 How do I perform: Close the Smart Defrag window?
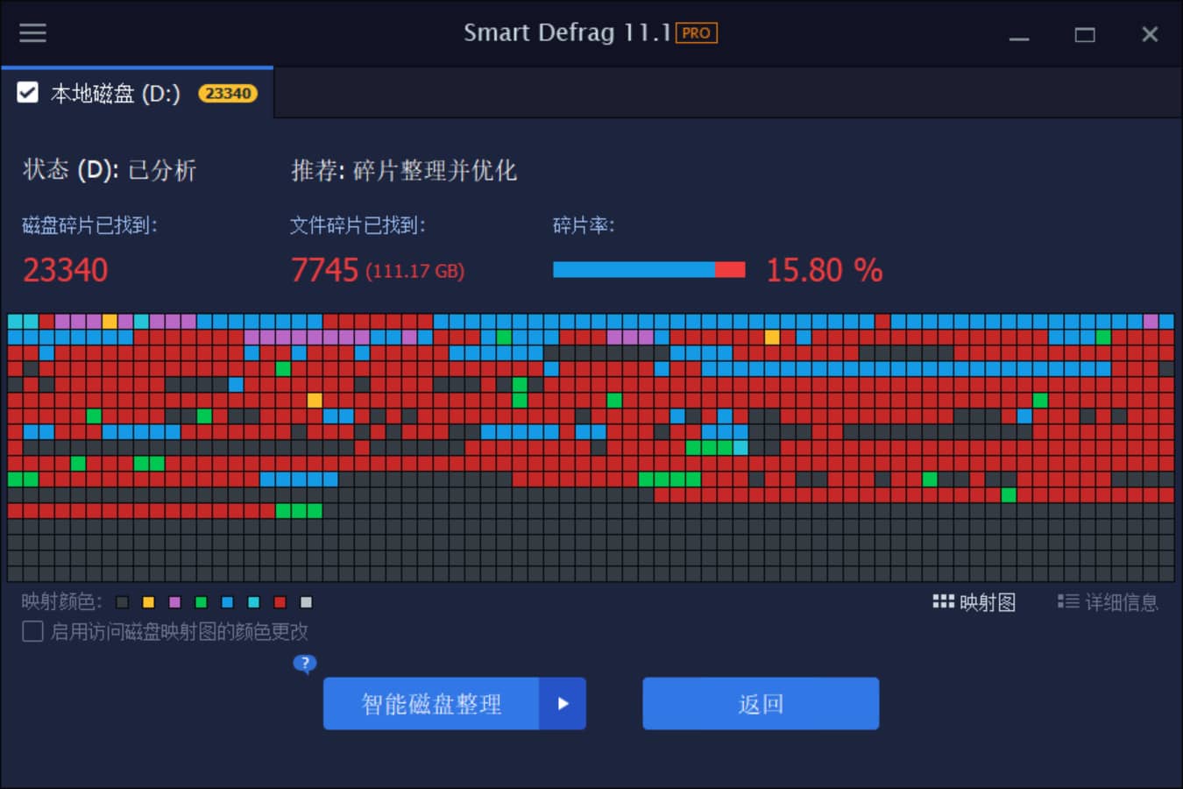[1150, 34]
